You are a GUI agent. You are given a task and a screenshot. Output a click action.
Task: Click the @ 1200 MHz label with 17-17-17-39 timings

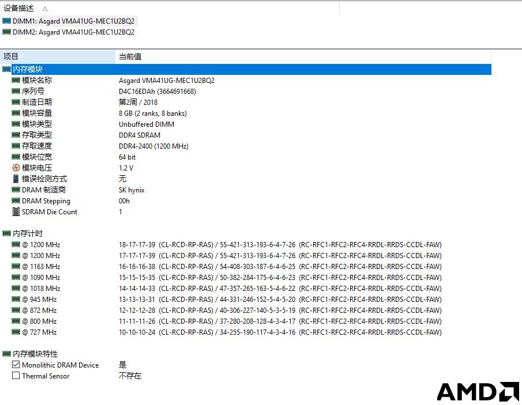pos(41,255)
